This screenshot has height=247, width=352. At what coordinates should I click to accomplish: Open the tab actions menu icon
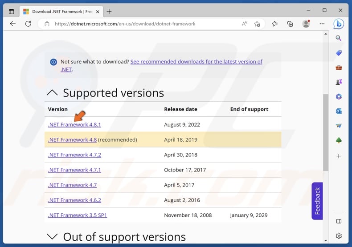tap(11, 12)
